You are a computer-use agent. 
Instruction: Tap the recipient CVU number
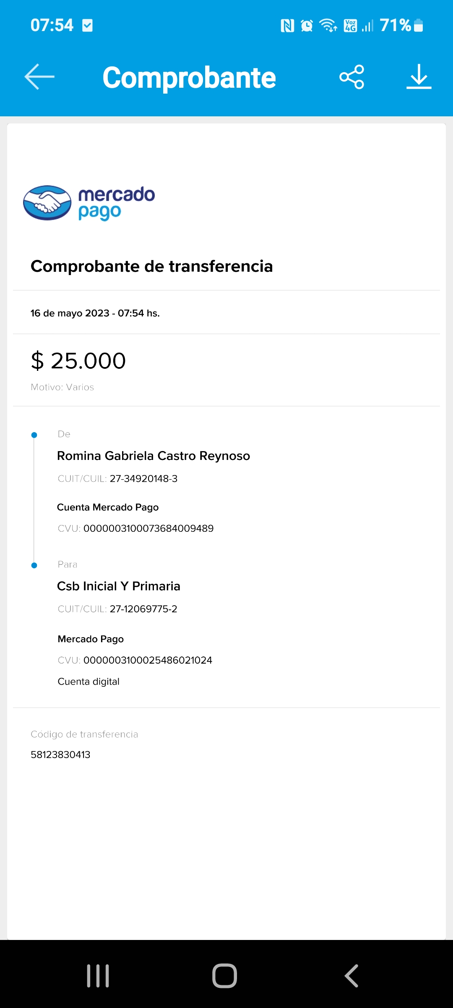148,660
